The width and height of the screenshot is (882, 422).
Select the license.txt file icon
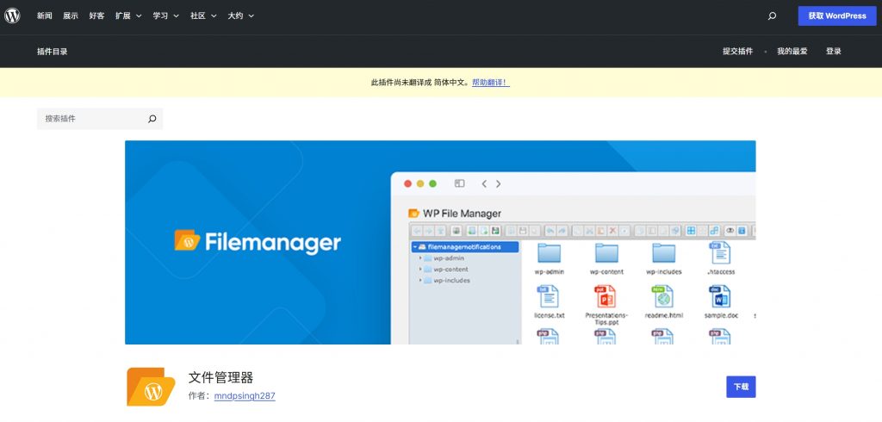coord(549,296)
